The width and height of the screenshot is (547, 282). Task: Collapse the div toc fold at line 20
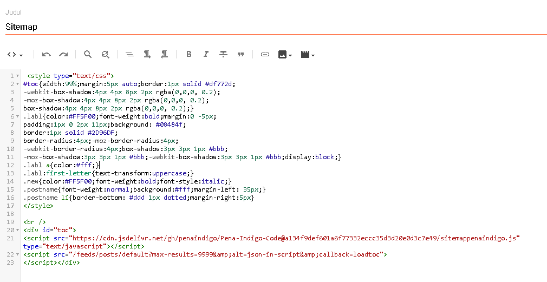(x=17, y=230)
